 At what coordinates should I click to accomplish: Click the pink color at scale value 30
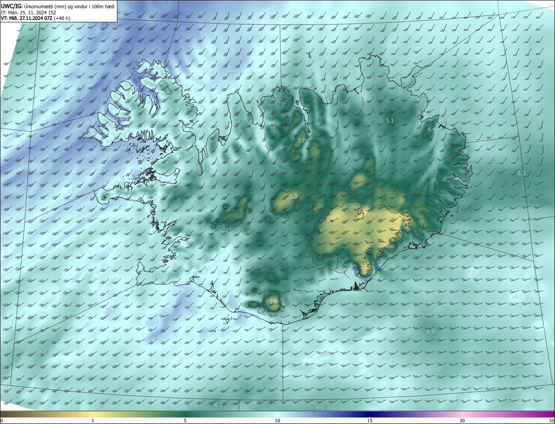coord(462,414)
